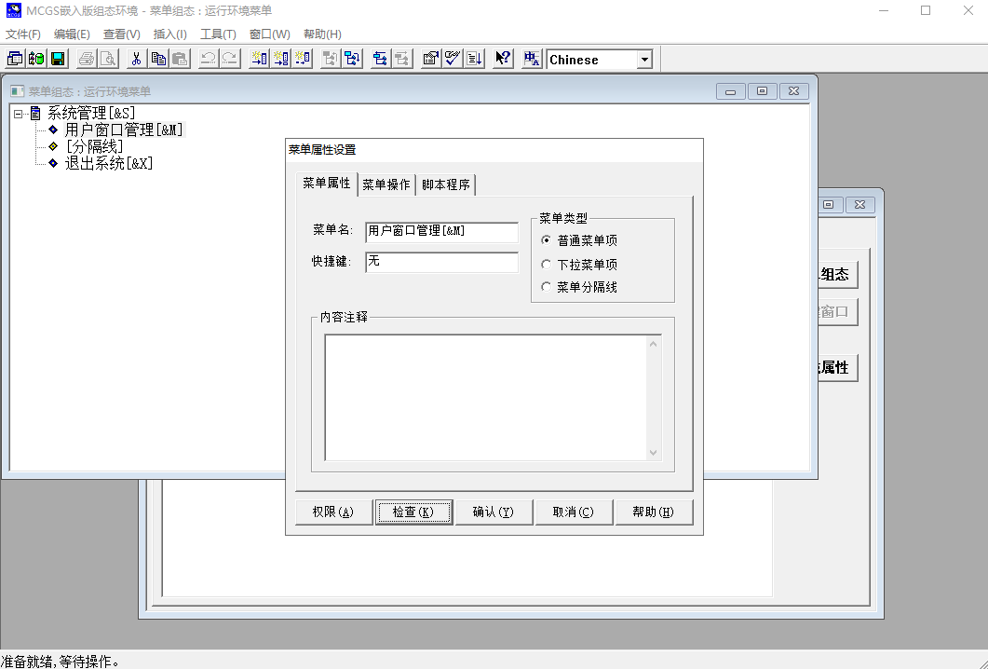This screenshot has height=669, width=988.
Task: Click the scissors cut icon
Action: pos(136,59)
